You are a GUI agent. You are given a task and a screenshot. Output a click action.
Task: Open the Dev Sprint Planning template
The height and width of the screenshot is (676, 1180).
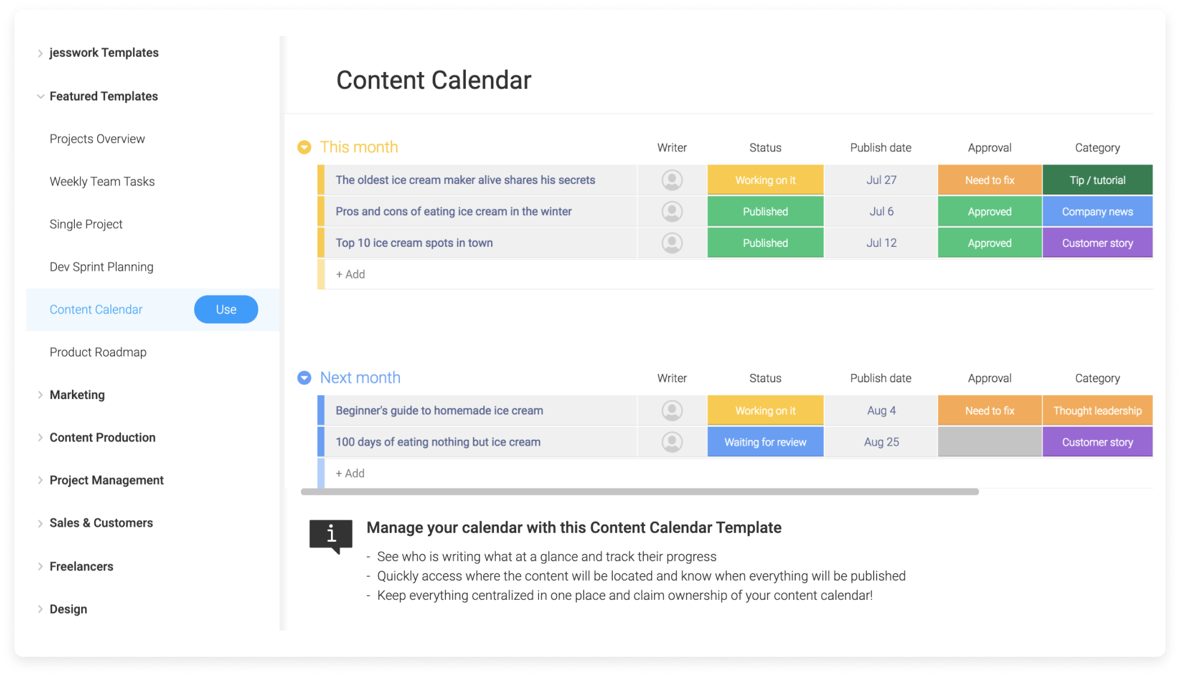tap(101, 267)
